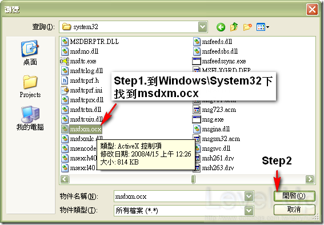
Task: Click the 開啟(O) open button
Action: pyautogui.click(x=294, y=196)
